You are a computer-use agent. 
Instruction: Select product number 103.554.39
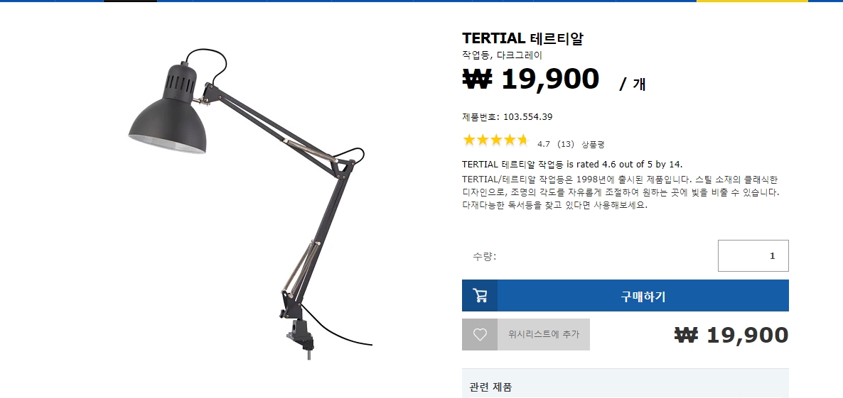pos(527,117)
